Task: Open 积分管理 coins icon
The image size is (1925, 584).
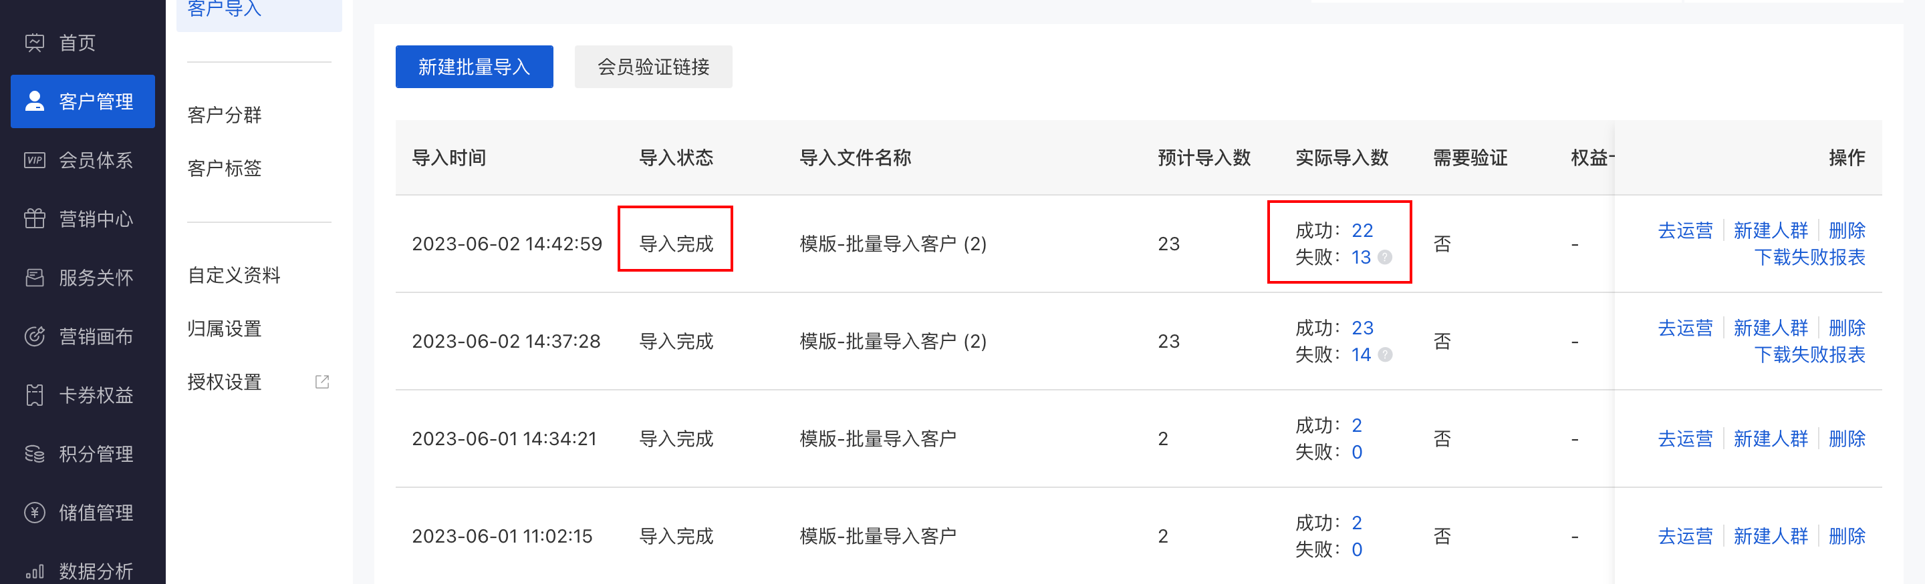Action: point(34,453)
